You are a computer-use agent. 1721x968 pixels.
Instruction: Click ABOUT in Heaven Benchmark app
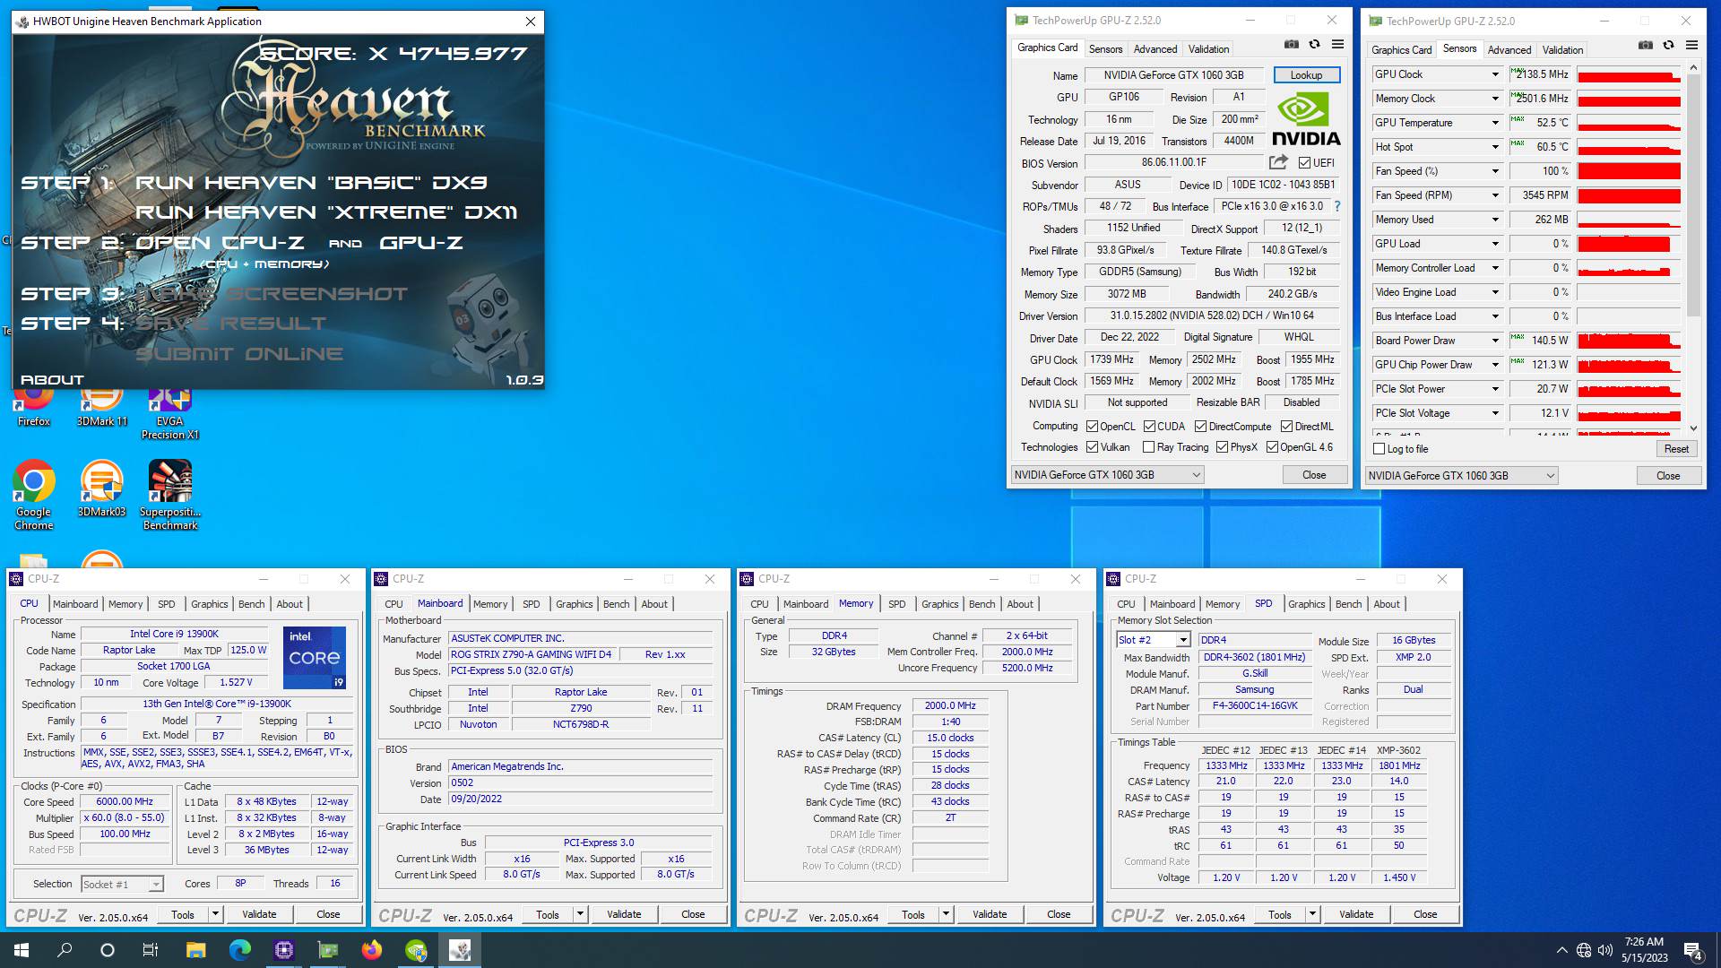click(x=52, y=380)
